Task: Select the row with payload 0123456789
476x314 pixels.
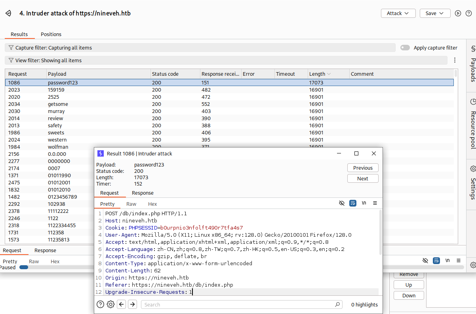Action: [x=50, y=197]
